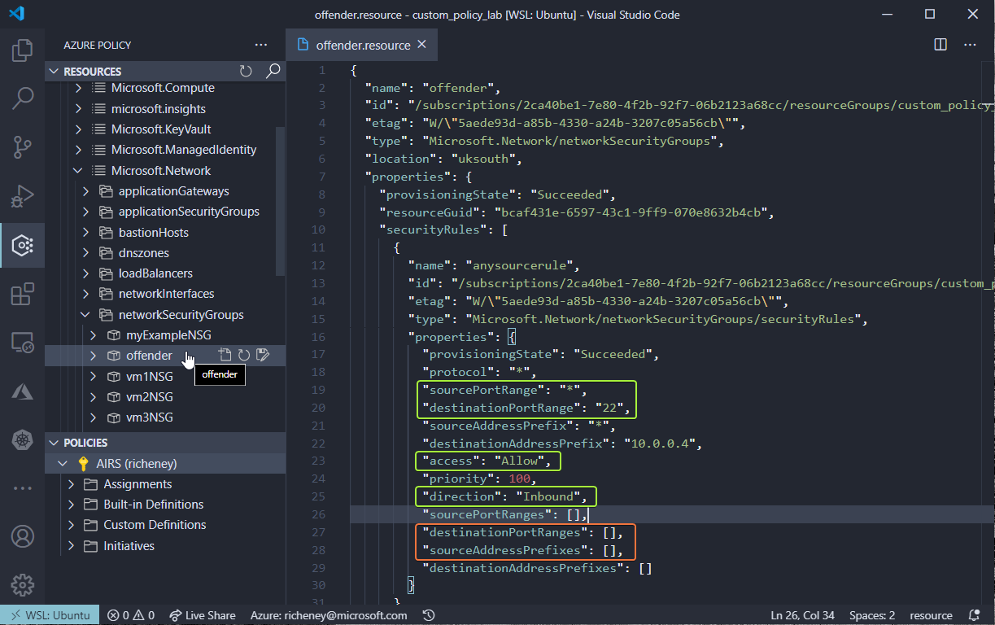This screenshot has height=625, width=995.
Task: Expand the Custom Definitions folder
Action: pos(71,525)
